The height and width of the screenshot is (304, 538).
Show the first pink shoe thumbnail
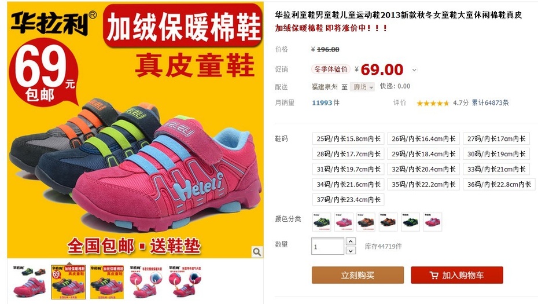click(x=29, y=282)
